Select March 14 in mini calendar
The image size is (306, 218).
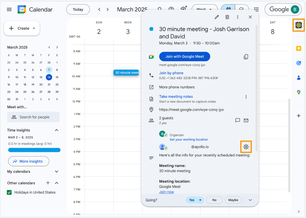(x=49, y=77)
